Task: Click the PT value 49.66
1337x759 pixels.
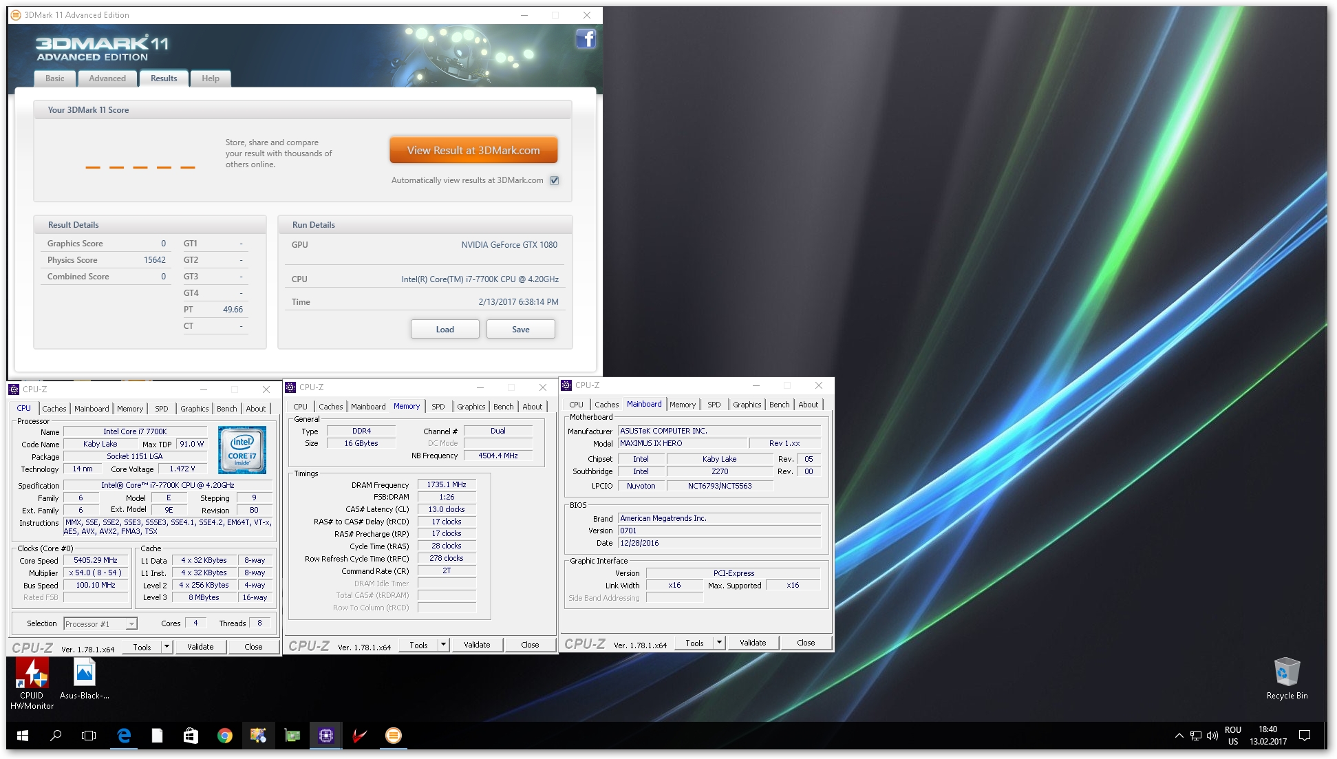Action: (233, 310)
